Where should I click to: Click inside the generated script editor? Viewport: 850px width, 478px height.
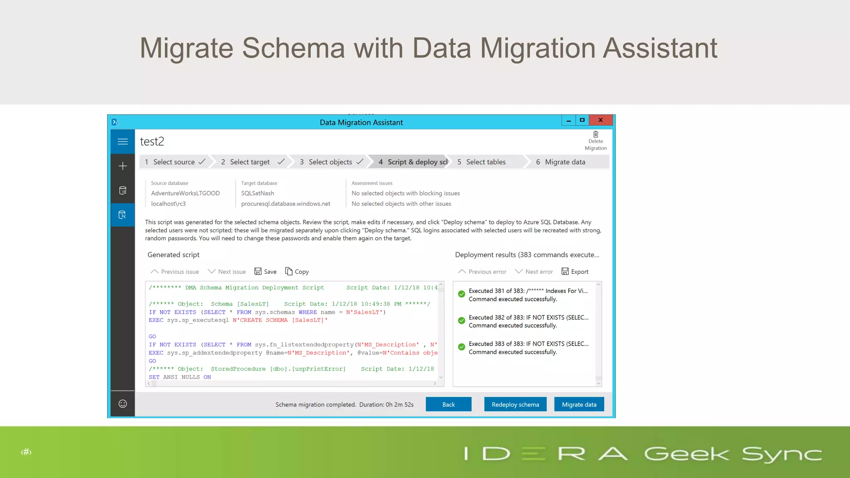coord(292,332)
